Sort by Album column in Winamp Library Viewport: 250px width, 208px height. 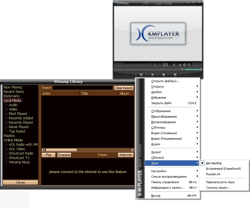126,93
